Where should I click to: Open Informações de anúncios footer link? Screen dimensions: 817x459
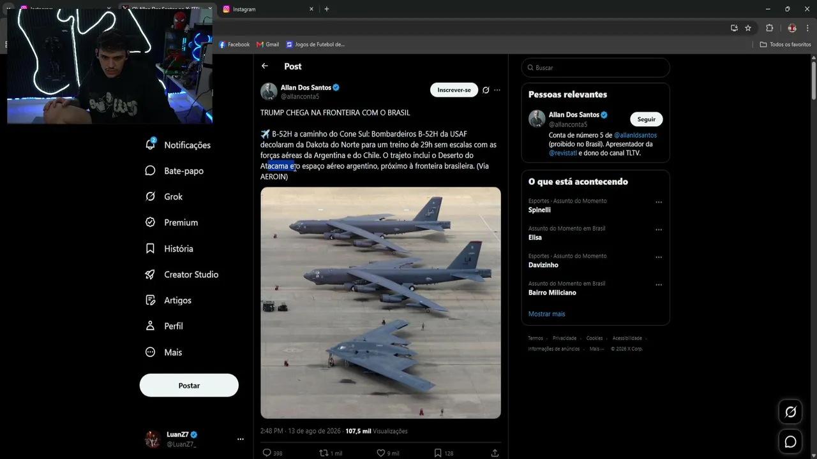(554, 349)
